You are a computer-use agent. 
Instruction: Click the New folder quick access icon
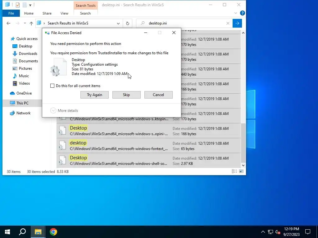coord(25,5)
